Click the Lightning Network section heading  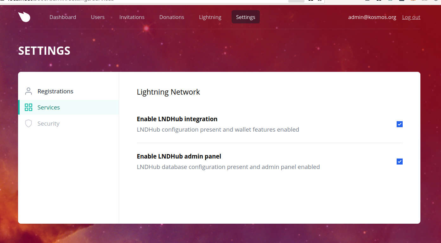(x=168, y=92)
